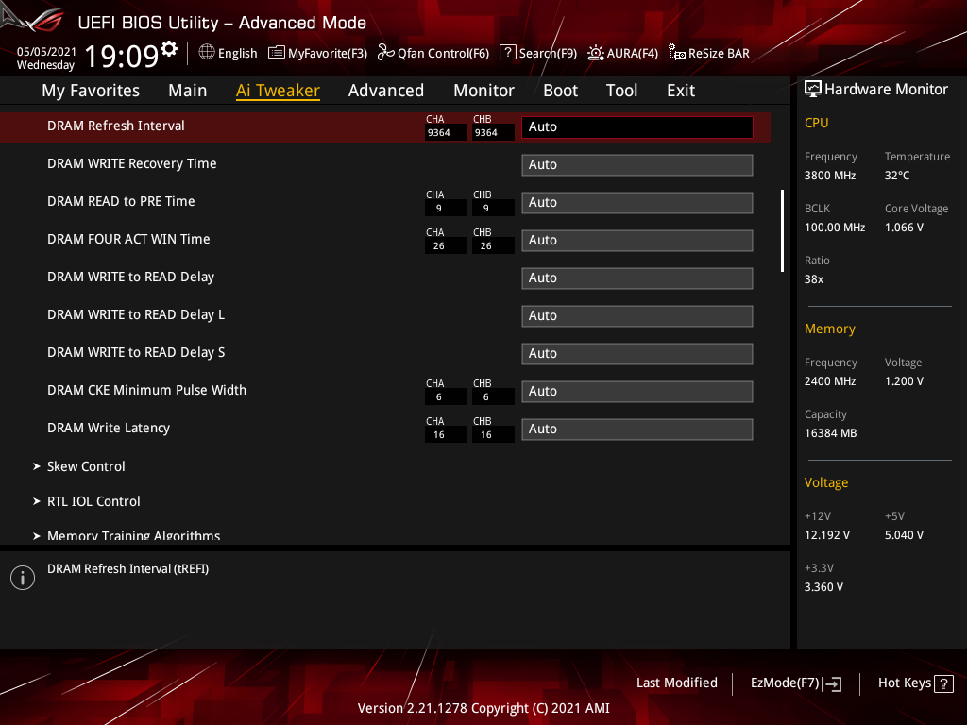Switch to the Boot tab
Image resolution: width=967 pixels, height=725 pixels.
coord(561,91)
